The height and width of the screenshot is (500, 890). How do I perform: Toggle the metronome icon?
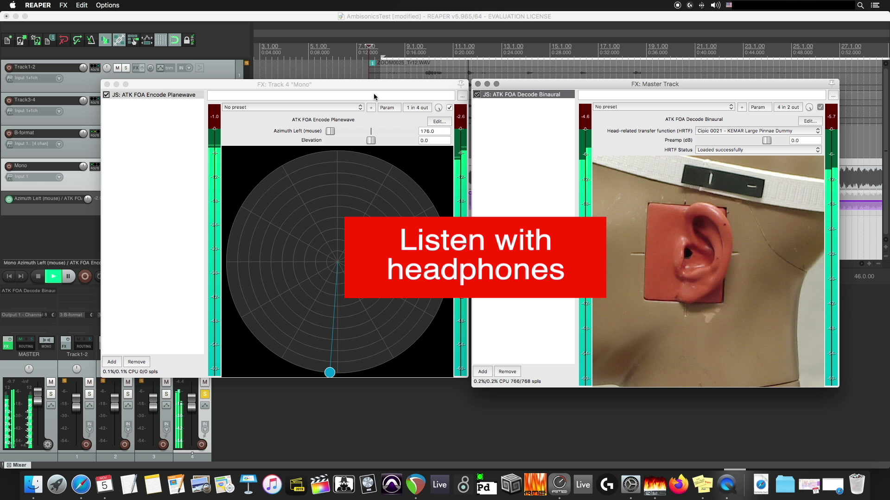pos(91,40)
